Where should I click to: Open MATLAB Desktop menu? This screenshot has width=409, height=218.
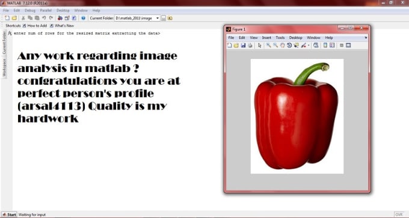(63, 10)
